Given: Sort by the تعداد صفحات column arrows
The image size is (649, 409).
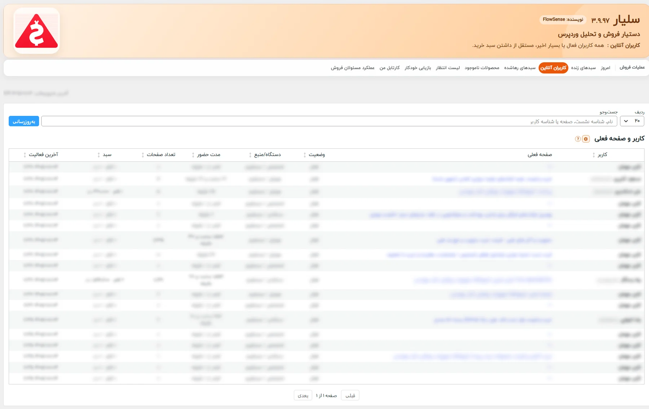Looking at the screenshot, I should [x=143, y=155].
